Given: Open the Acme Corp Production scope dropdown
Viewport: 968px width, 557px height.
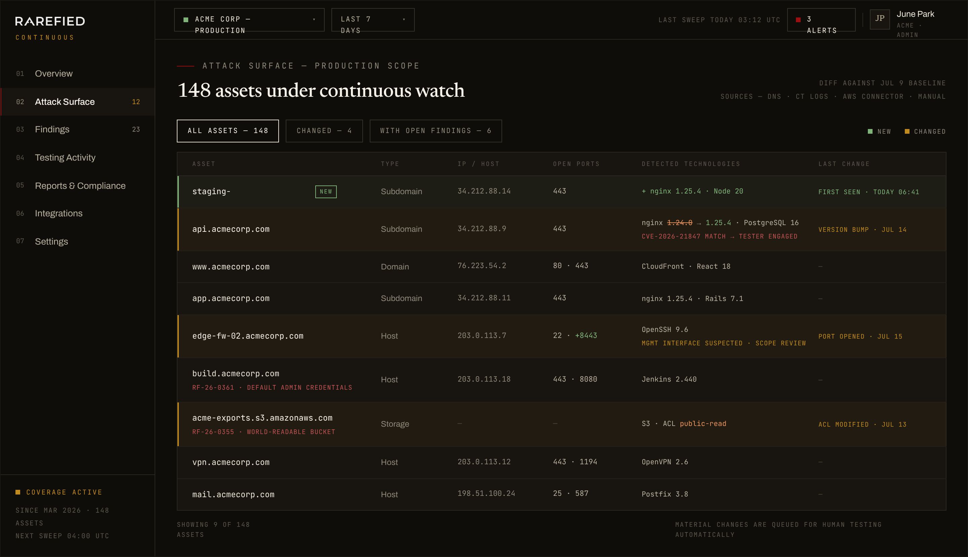Looking at the screenshot, I should coord(249,20).
